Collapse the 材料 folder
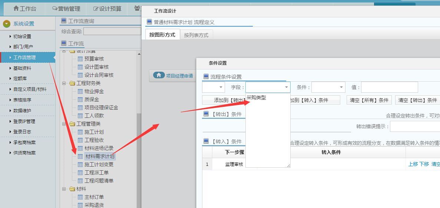This screenshot has height=208, width=440. [x=64, y=189]
